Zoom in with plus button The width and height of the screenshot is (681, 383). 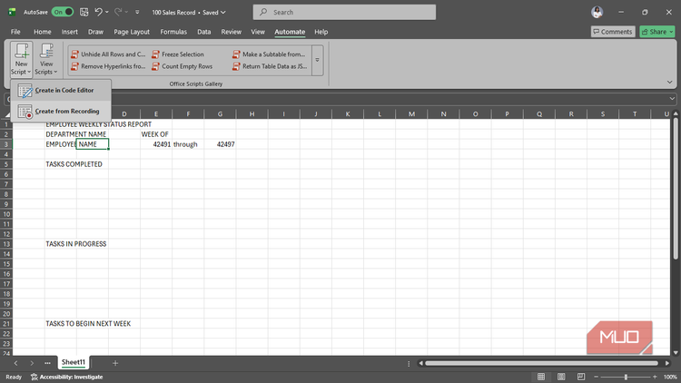click(x=655, y=377)
